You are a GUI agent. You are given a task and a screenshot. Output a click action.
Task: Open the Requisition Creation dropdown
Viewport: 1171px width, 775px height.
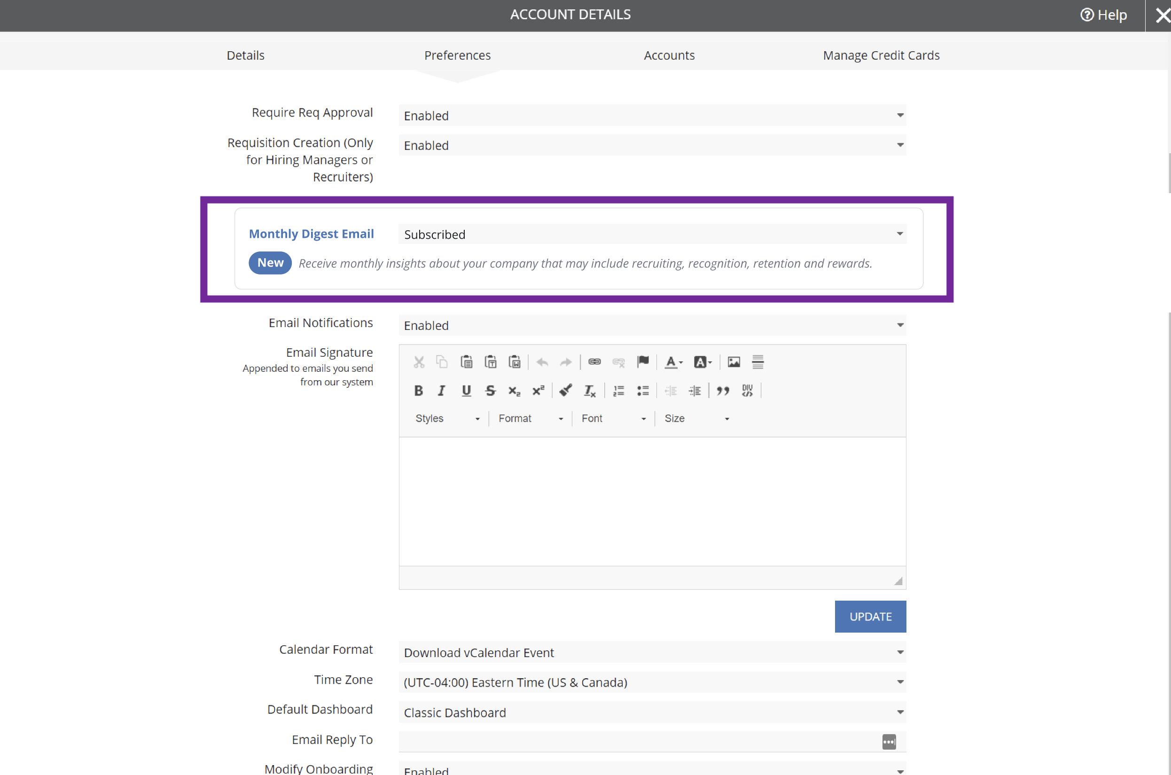(652, 145)
